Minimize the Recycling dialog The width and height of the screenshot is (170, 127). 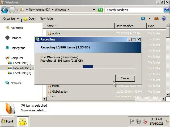point(129,39)
